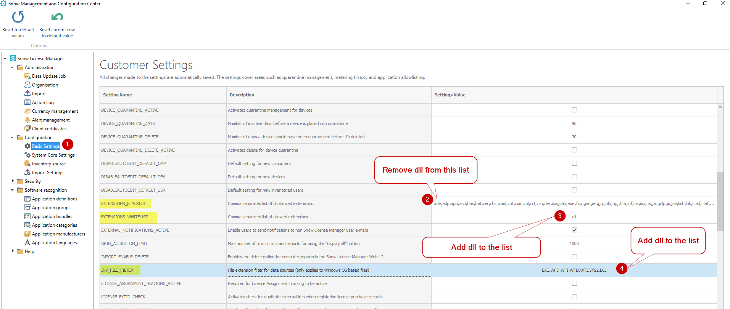Open the Client certificates icon
Screen dimensions: 730x309
[27, 128]
